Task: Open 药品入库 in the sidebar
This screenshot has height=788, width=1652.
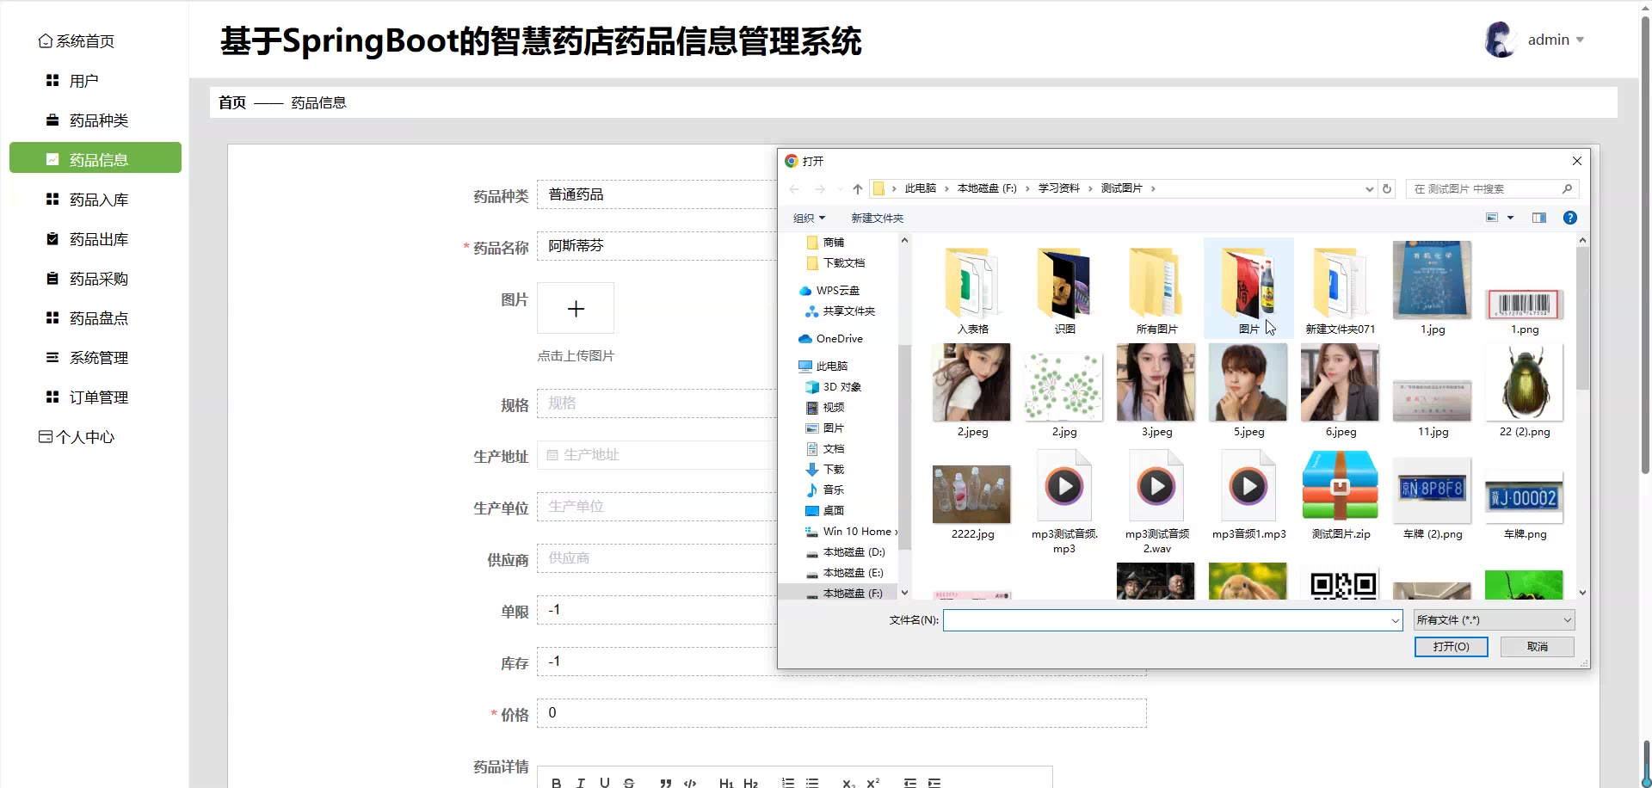Action: (x=98, y=200)
